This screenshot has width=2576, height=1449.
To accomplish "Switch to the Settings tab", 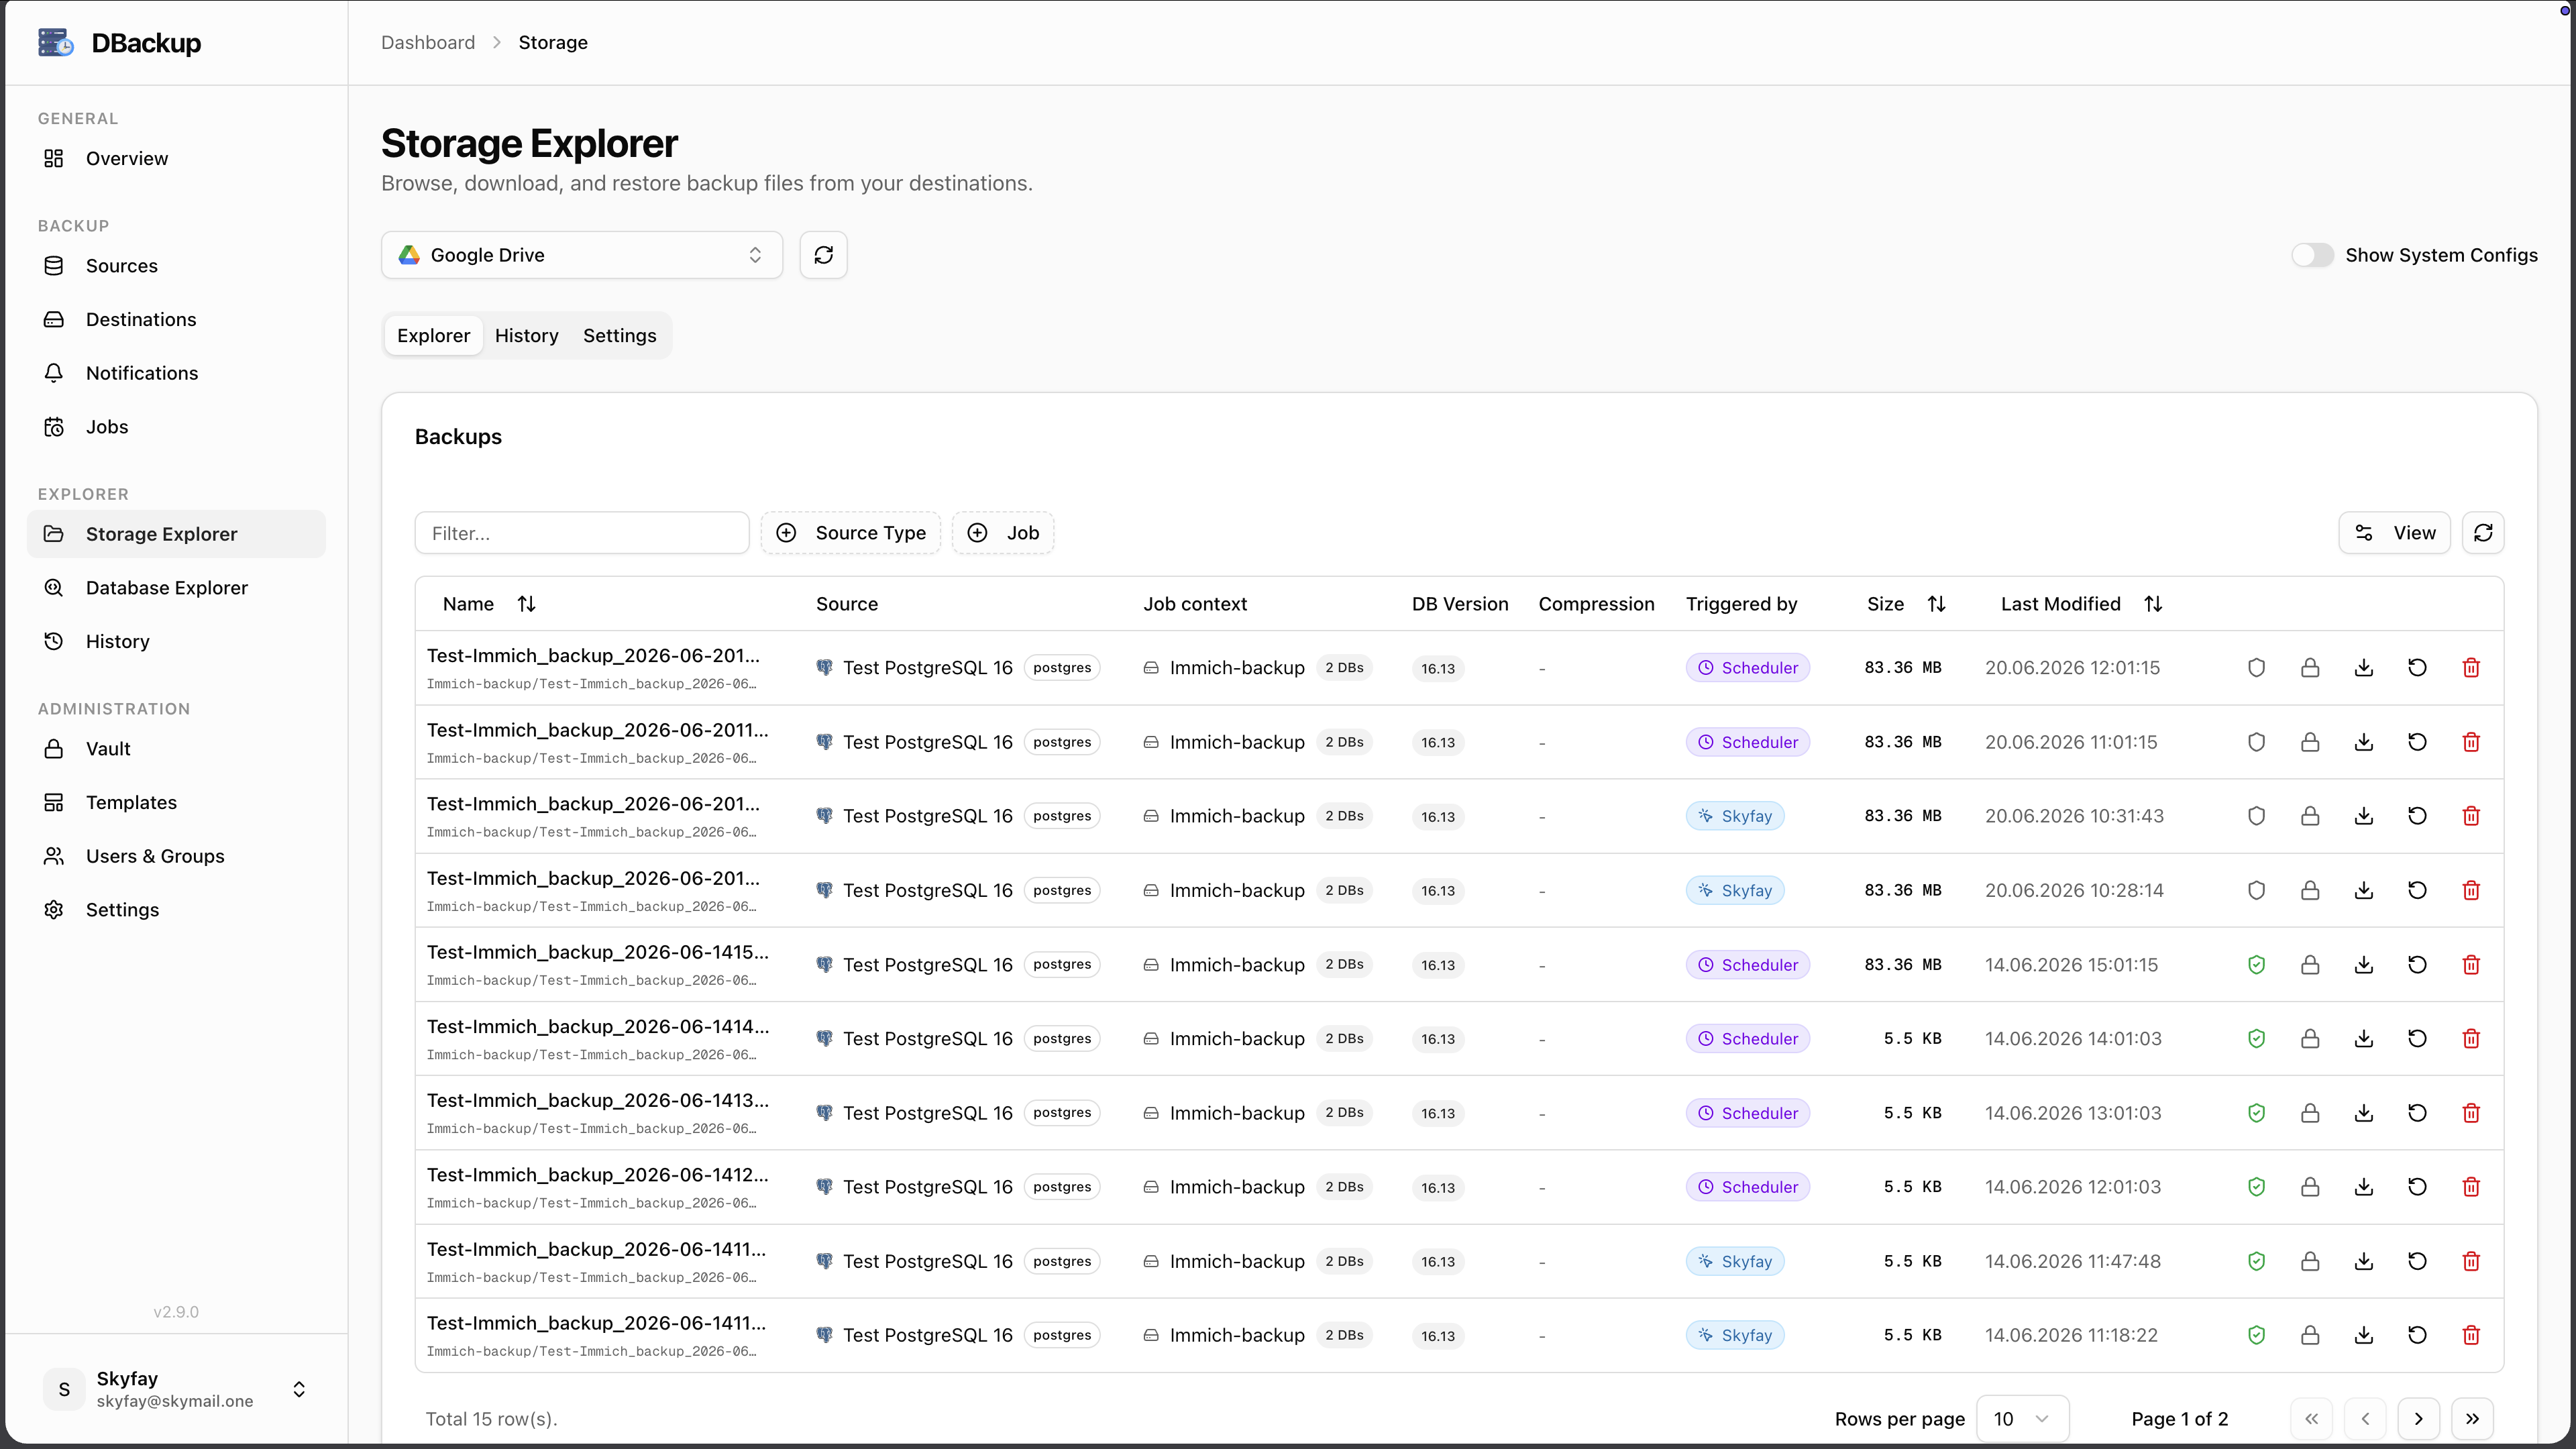I will coord(619,336).
